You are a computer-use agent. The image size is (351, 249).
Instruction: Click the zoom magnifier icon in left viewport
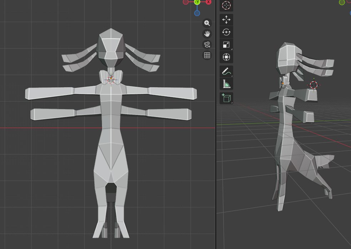[x=207, y=23]
